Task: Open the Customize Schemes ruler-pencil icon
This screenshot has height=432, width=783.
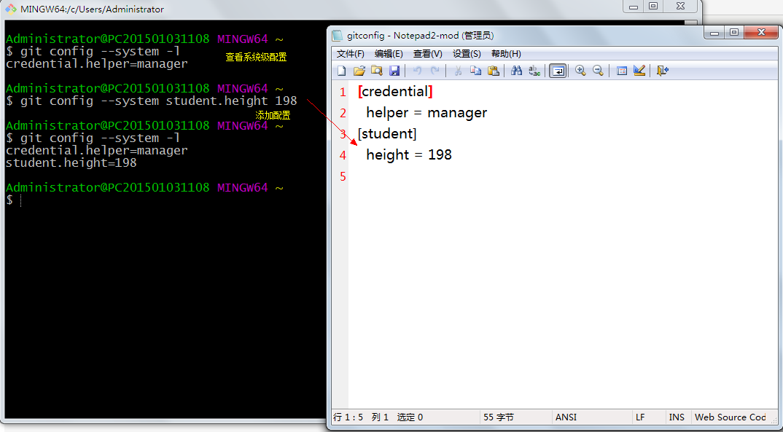Action: [639, 71]
